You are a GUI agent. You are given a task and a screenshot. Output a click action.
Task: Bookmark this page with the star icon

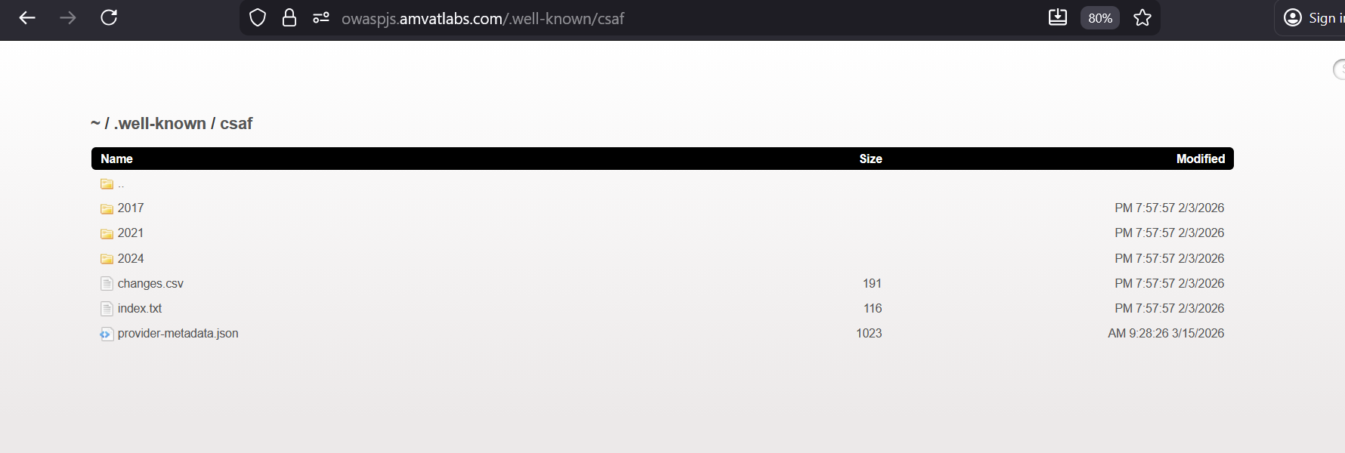(1142, 18)
